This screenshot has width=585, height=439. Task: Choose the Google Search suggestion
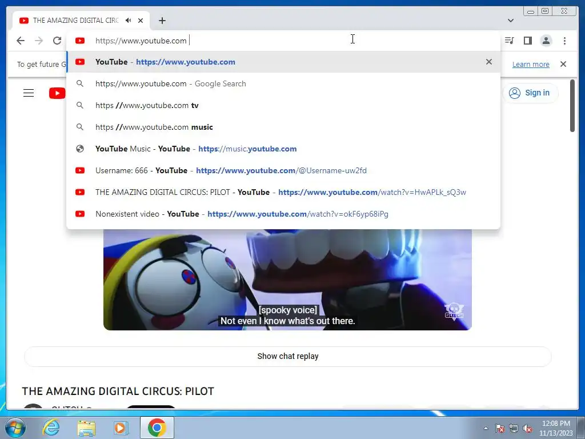pyautogui.click(x=283, y=83)
